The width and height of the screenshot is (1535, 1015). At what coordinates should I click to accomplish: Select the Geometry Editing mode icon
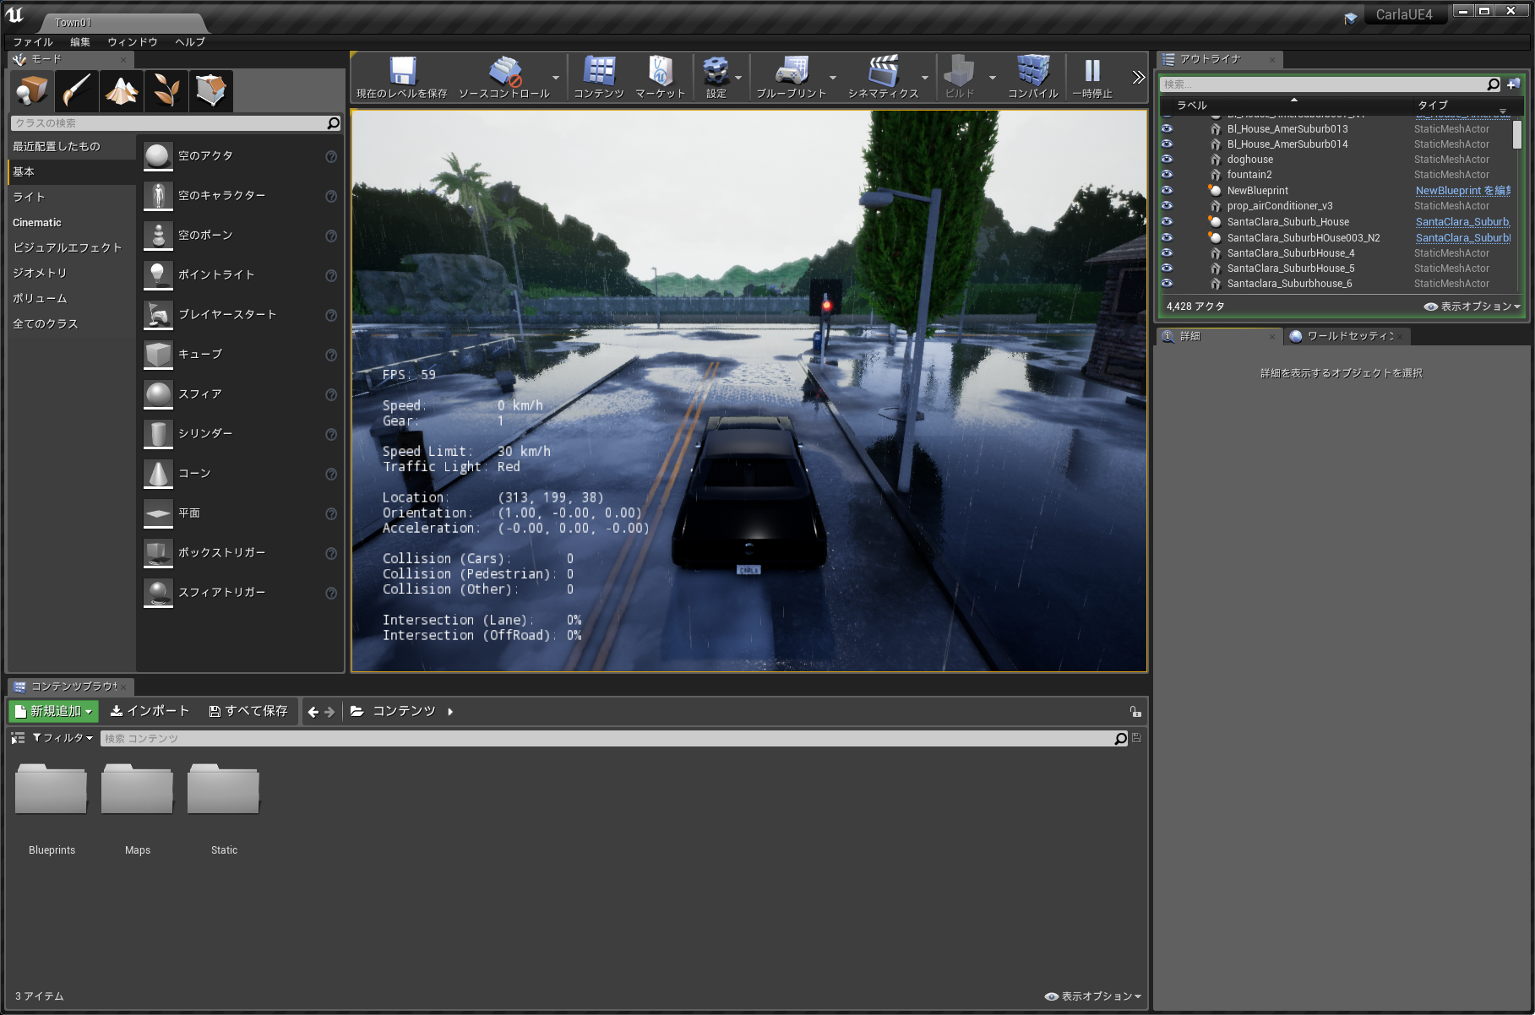coord(210,90)
